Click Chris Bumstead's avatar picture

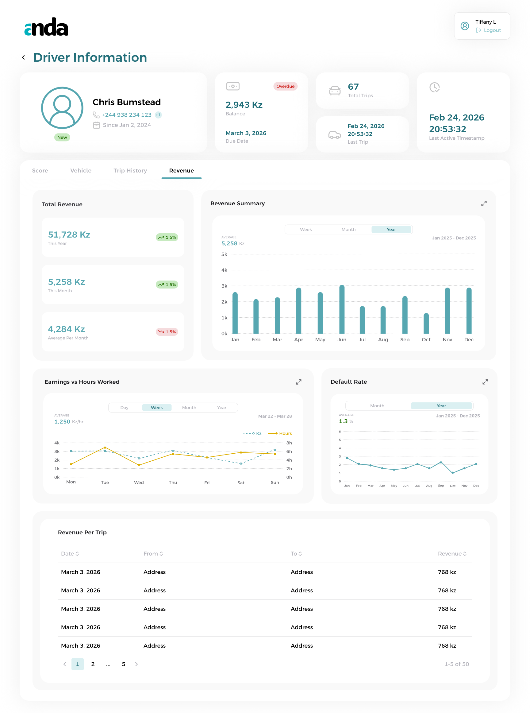[x=62, y=108]
